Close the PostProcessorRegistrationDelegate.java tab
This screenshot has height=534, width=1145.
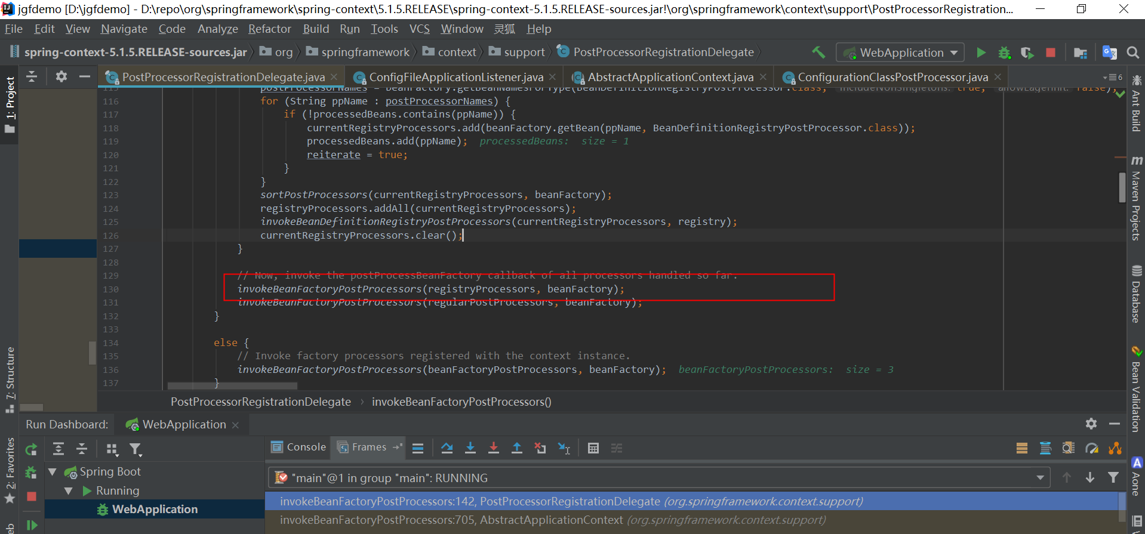pyautogui.click(x=334, y=77)
